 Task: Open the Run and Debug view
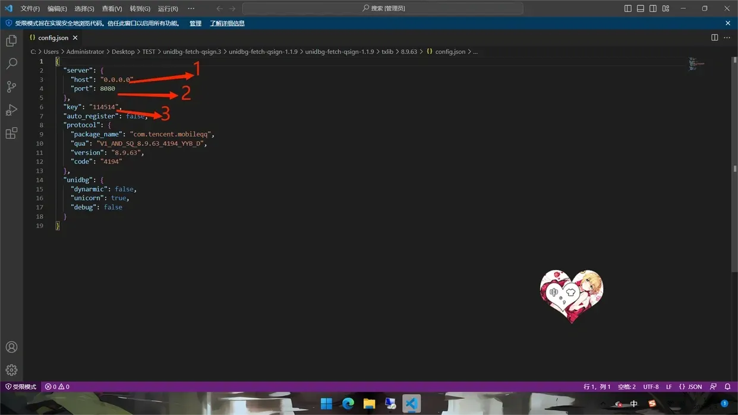click(x=11, y=110)
